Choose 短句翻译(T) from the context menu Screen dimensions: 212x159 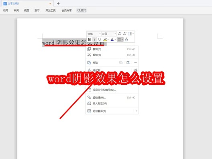[x=112, y=111]
